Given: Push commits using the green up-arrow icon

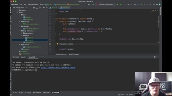Looking at the screenshot, I should click(x=144, y=5).
